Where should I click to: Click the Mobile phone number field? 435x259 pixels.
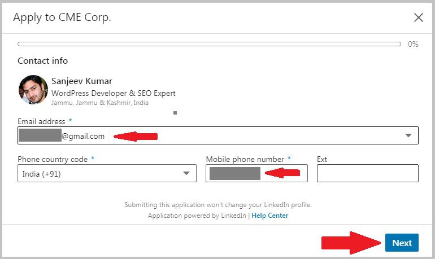tap(256, 173)
